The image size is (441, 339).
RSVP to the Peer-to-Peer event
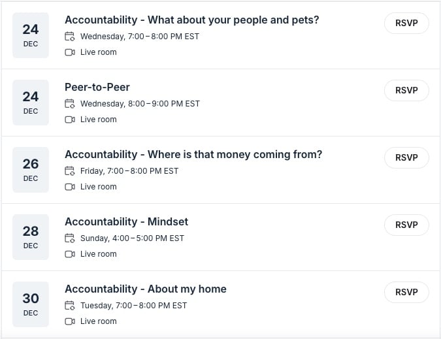406,90
